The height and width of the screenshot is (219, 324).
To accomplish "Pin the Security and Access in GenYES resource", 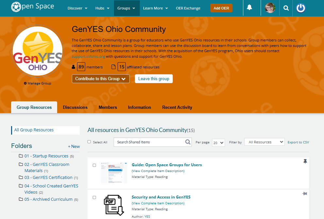I will 305,194.
